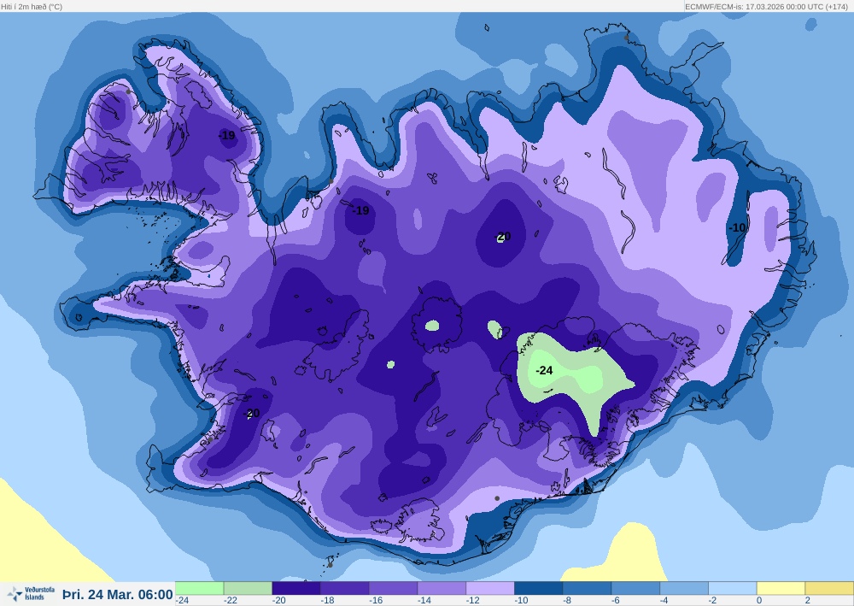Click the '-6' legend scale number
This screenshot has height=606, width=854.
[616, 601]
